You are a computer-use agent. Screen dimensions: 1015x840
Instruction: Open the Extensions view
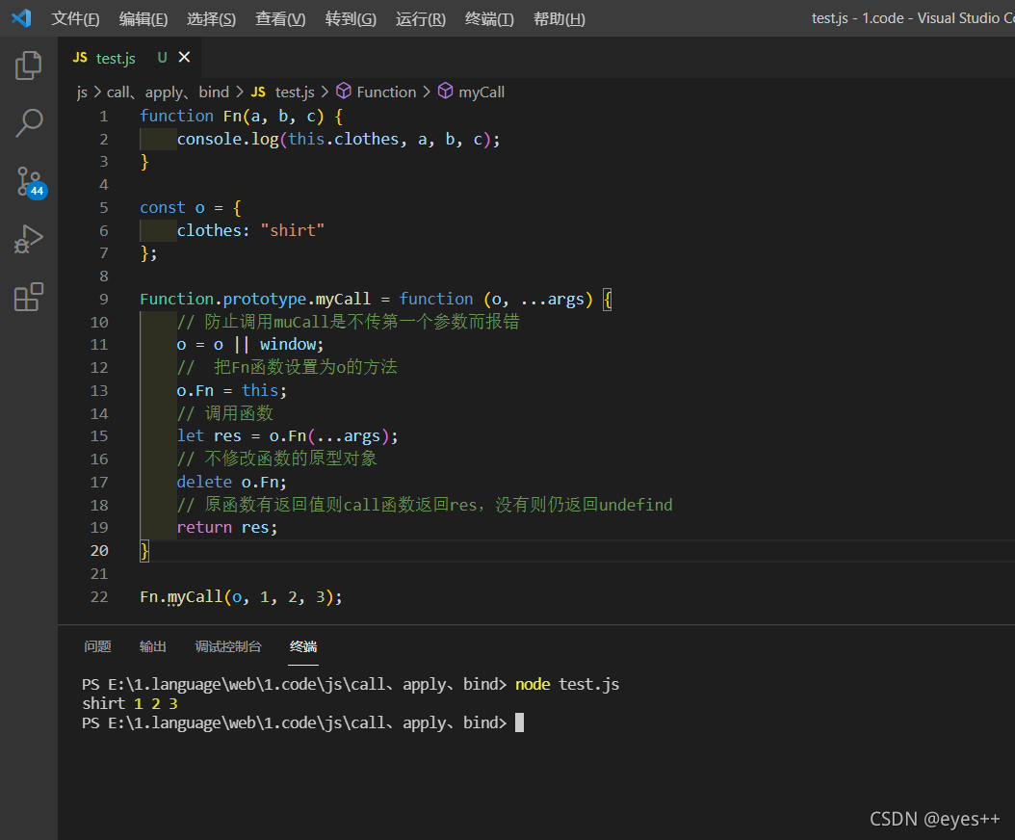[29, 298]
